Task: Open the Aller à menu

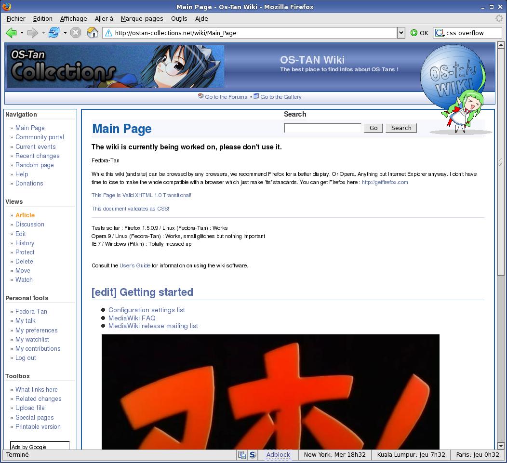Action: tap(104, 19)
